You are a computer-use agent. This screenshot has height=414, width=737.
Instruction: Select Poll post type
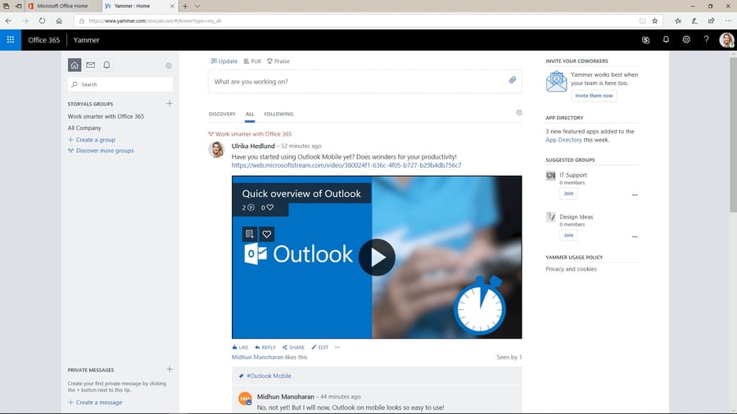click(252, 61)
